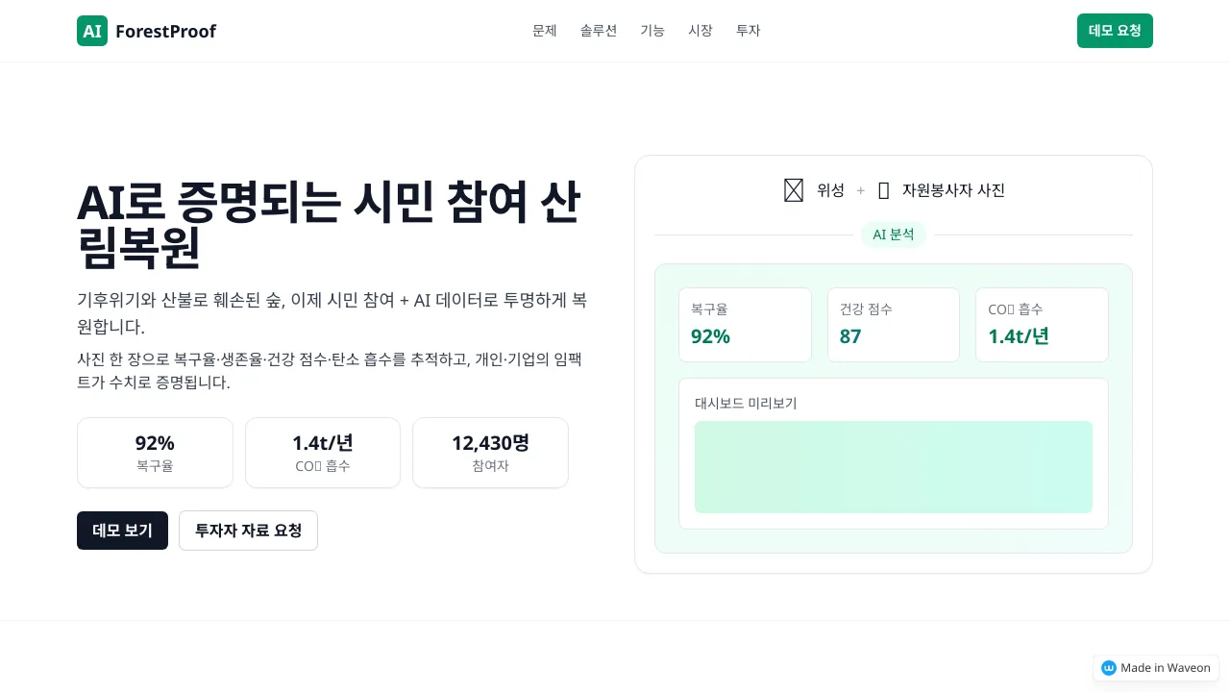This screenshot has width=1230, height=692.
Task: Click the dark 데모 보기 button
Action: 122,531
